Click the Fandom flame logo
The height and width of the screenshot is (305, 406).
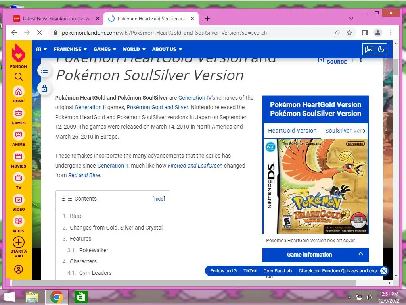tap(19, 53)
